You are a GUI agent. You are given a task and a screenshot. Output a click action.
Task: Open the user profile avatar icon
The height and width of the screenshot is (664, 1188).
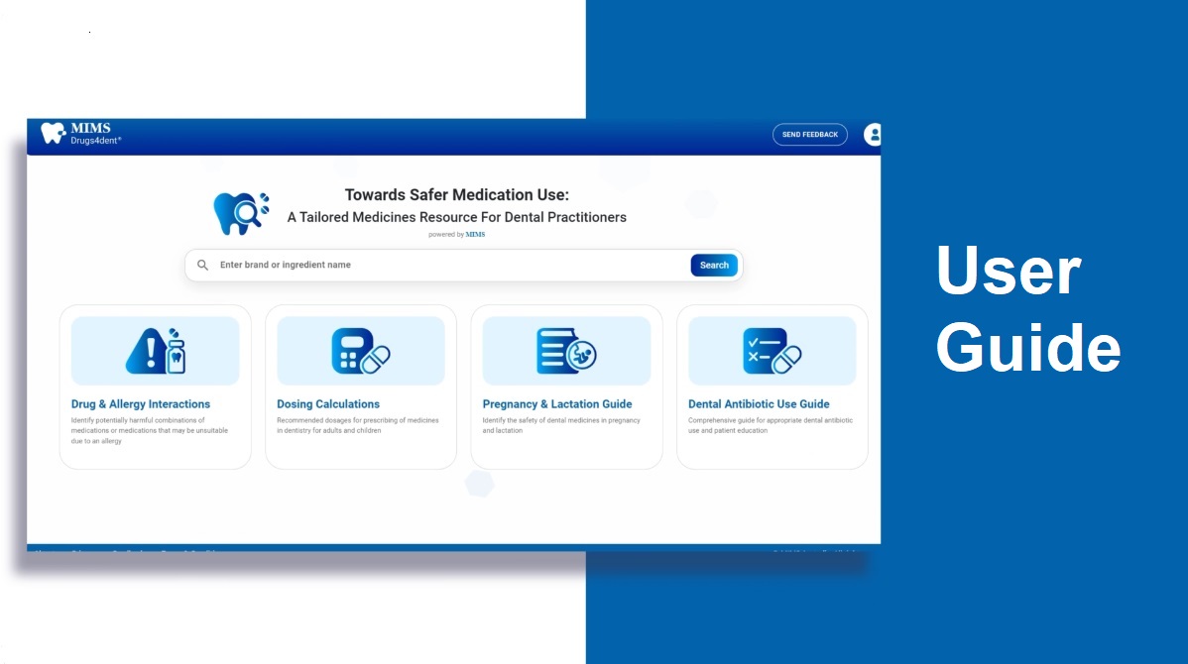point(873,135)
